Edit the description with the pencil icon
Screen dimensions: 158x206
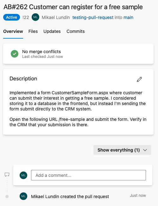(x=139, y=79)
